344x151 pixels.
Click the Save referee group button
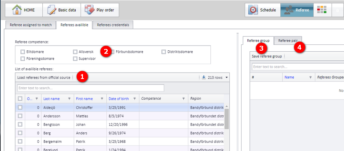[267, 56]
